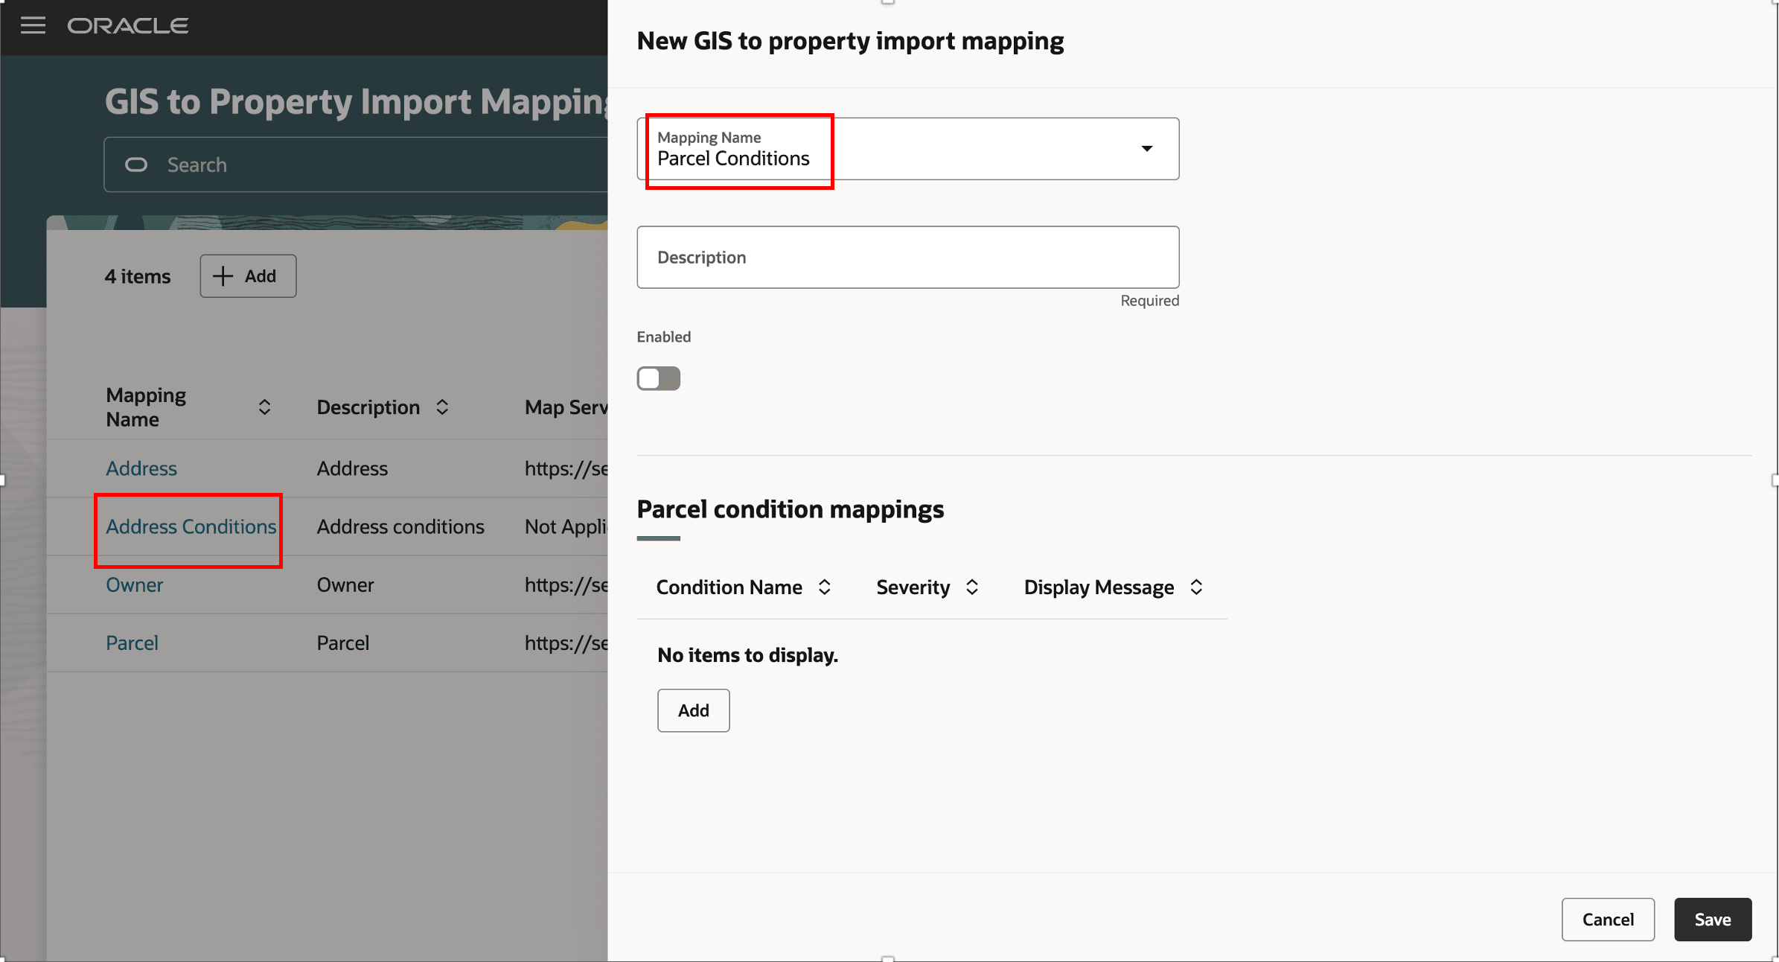Click the '4 items' count label

138,276
